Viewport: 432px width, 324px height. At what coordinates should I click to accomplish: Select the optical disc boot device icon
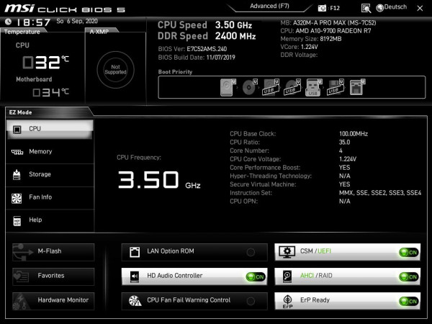coord(250,87)
